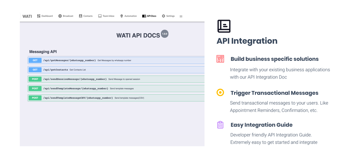Image resolution: width=363 pixels, height=164 pixels.
Task: Click the POST badge for sendTemplateMessageCSV
Action: tap(35, 98)
